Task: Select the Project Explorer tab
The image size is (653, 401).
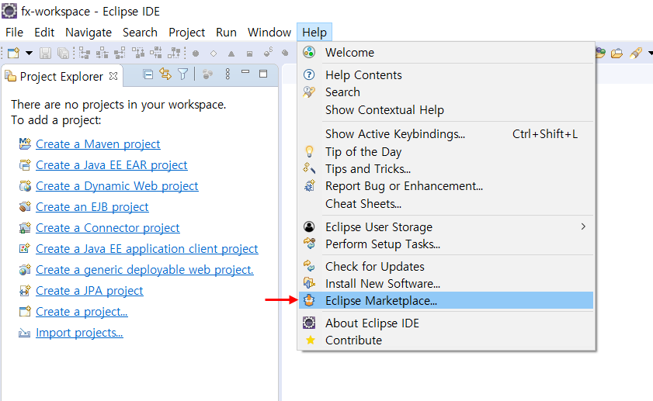Action: [x=61, y=77]
